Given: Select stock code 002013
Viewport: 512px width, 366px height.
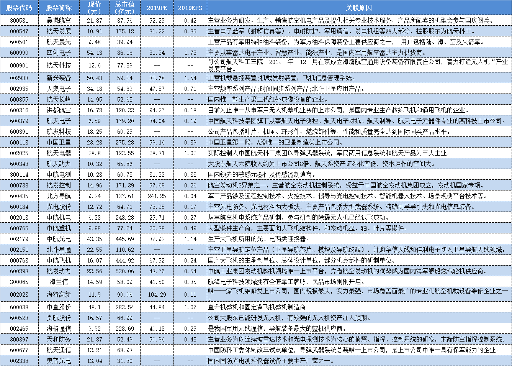Looking at the screenshot, I should [x=19, y=217].
